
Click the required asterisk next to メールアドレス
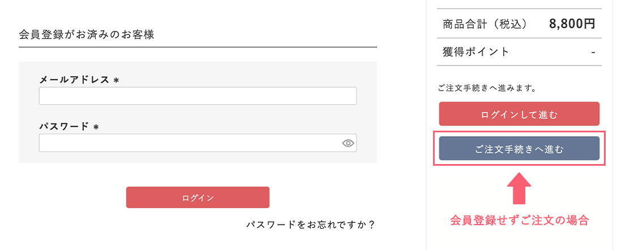pos(116,80)
